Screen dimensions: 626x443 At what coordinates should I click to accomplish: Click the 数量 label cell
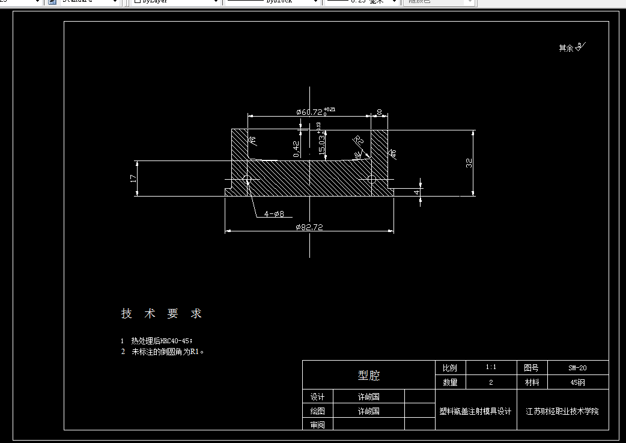(x=451, y=382)
